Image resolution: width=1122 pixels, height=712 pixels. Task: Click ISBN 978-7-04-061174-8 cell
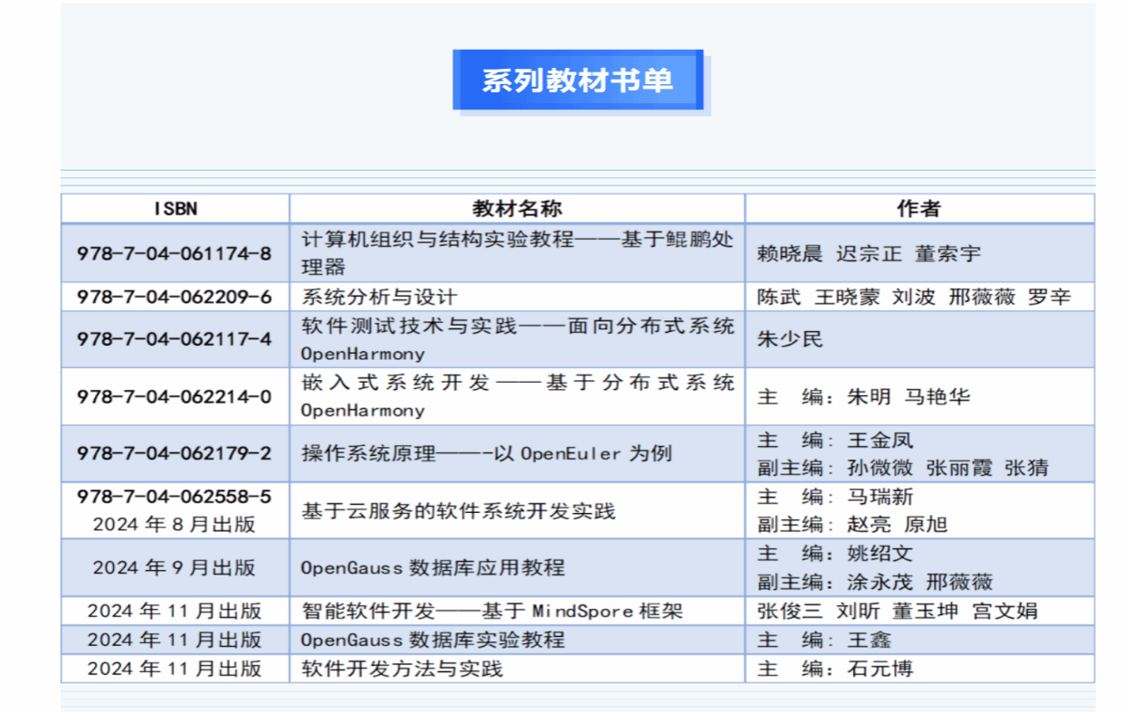pos(175,253)
